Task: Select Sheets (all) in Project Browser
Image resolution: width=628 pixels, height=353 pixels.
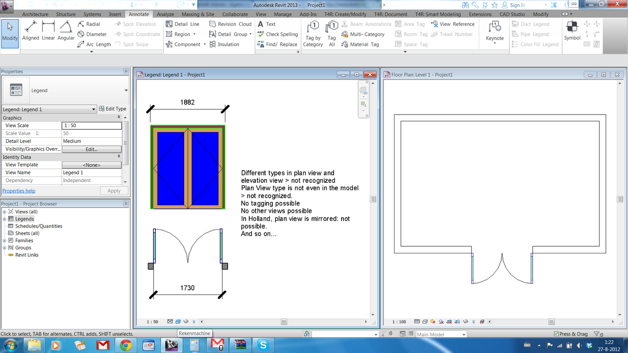Action: pyautogui.click(x=27, y=233)
